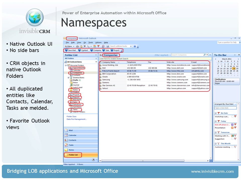Click the Tasks navigation pane button
Screen dimensions: 241x180
click(81, 145)
